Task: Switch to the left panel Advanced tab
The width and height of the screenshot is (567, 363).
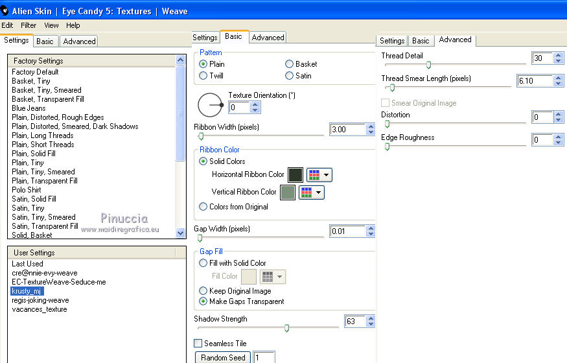Action: [79, 41]
